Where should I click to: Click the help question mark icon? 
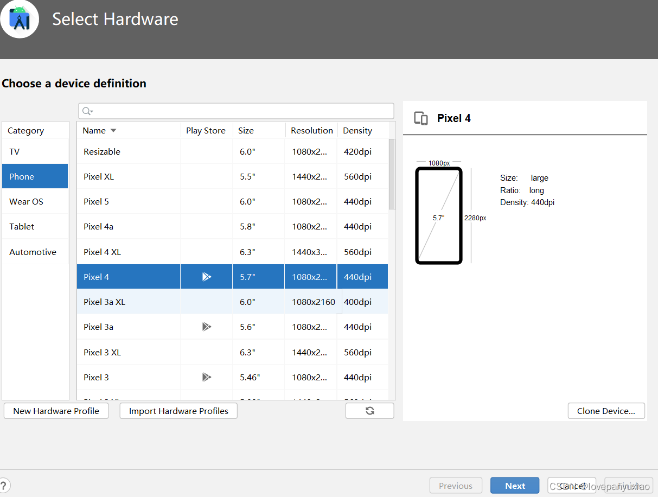[3, 486]
